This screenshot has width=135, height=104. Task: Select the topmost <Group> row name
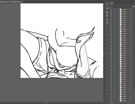pos(124,10)
